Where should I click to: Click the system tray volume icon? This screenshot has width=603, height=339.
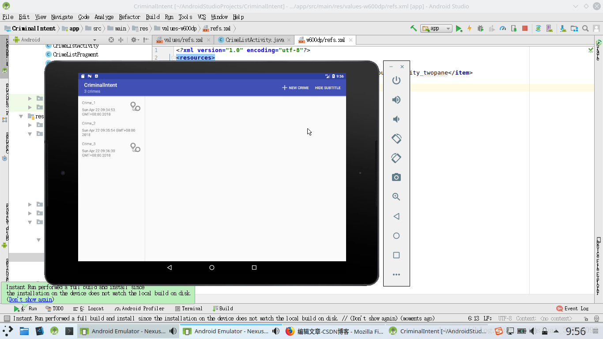click(533, 331)
